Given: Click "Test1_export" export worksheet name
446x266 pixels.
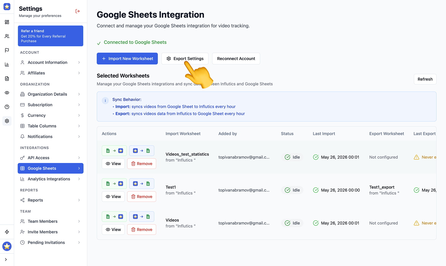Looking at the screenshot, I should coord(382,187).
